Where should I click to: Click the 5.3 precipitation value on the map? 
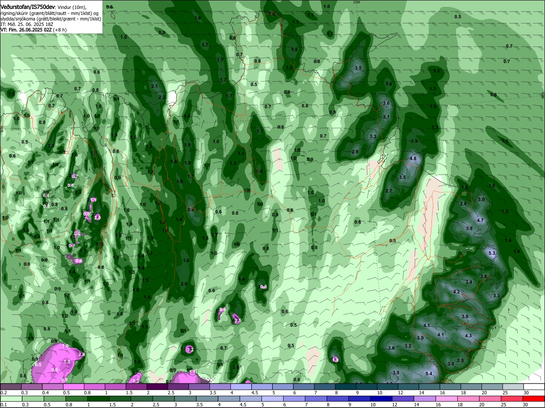492,253
